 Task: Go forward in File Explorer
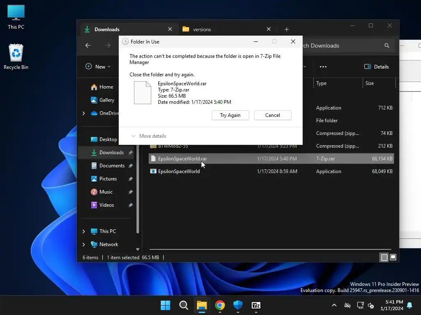point(107,46)
